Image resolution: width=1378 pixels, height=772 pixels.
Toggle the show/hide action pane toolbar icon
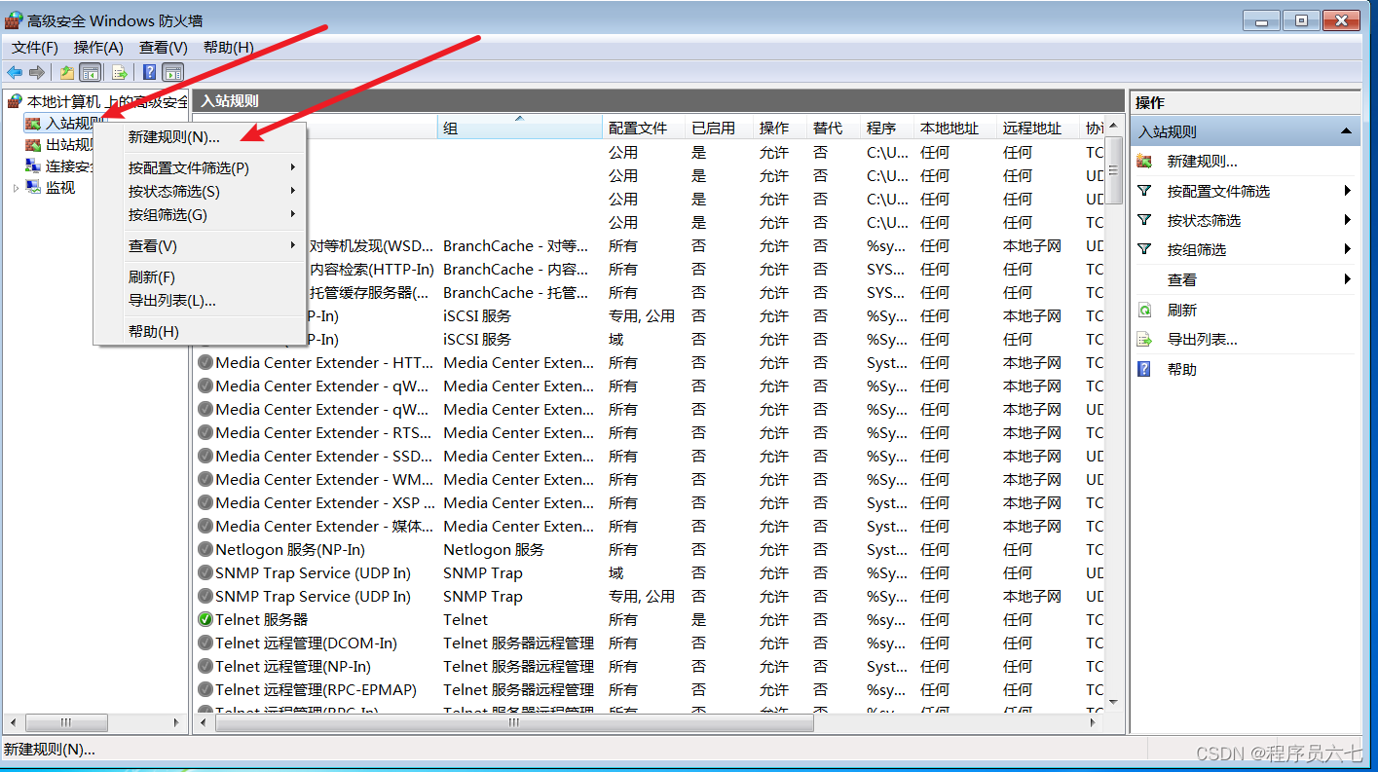pos(173,72)
